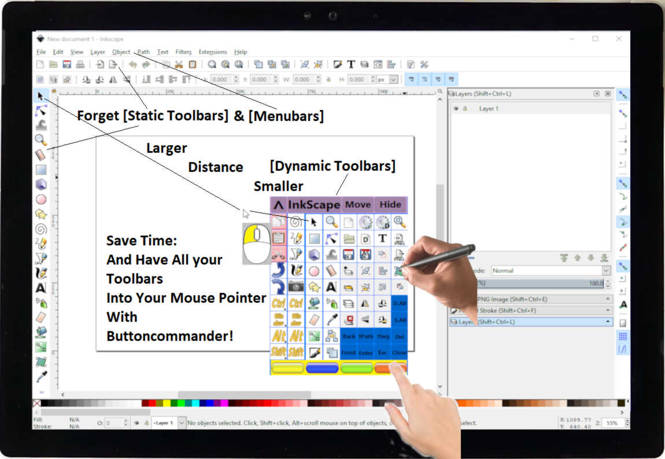Toggle the lock icon of Layer 1

tap(465, 109)
